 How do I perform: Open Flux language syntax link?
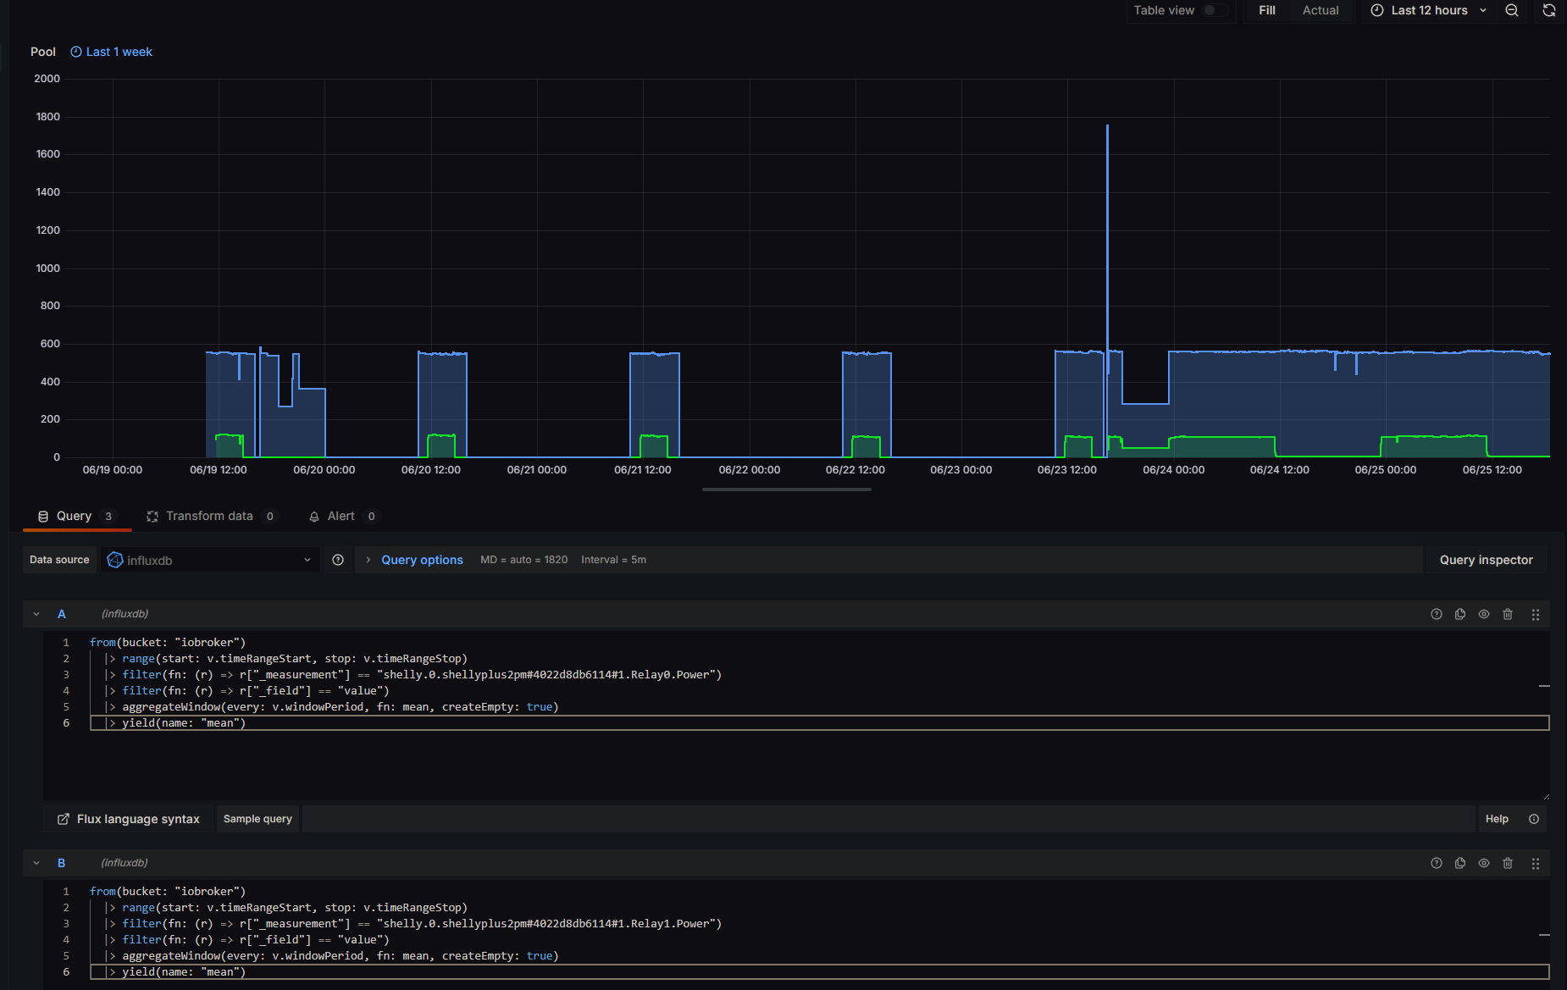(129, 819)
